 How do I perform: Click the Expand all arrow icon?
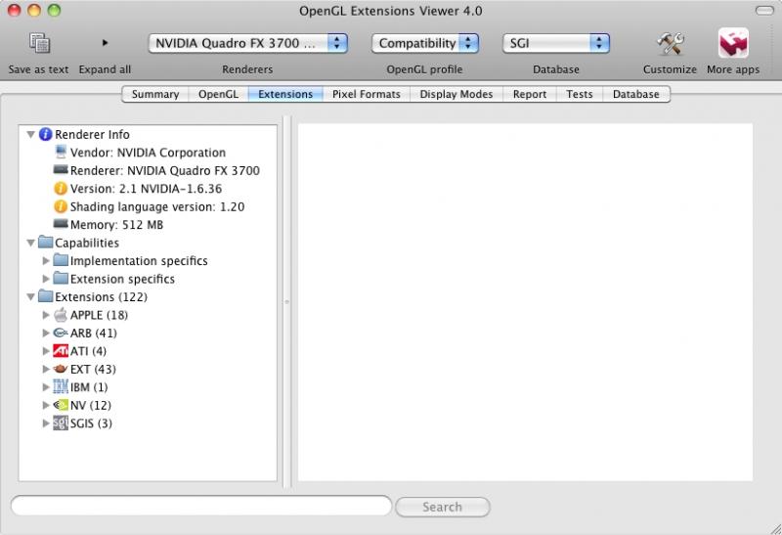tap(105, 44)
